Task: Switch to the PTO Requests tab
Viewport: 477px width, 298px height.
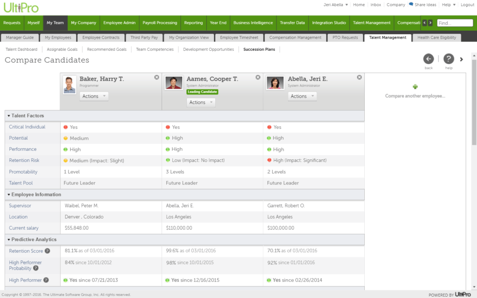Action: point(345,38)
